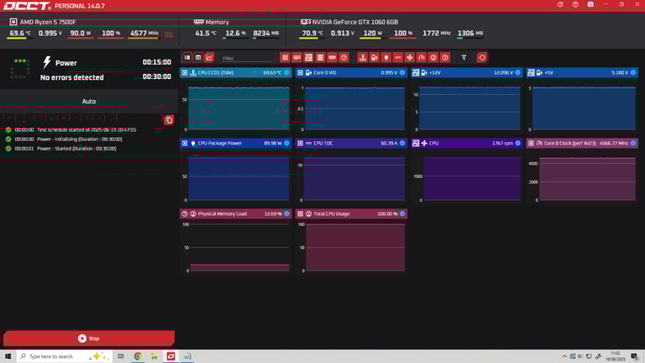The image size is (645, 363).
Task: Switch monitoring to table view
Action: 198,58
